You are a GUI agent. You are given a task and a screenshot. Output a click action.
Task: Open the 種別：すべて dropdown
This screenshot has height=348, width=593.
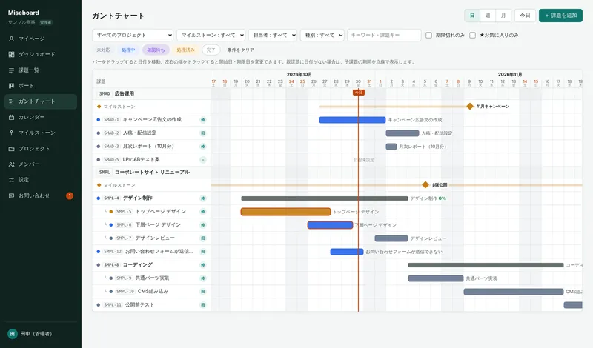click(x=322, y=35)
